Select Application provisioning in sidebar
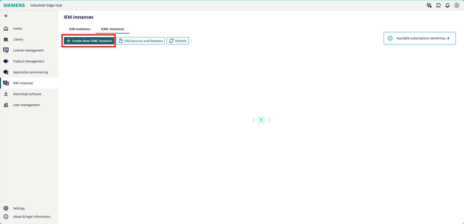The image size is (464, 224). (6, 72)
